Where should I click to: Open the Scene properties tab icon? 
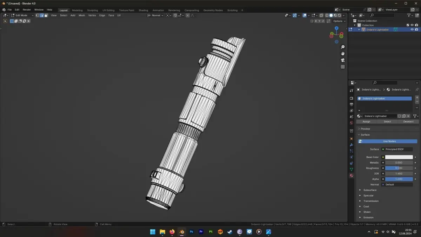(x=351, y=117)
